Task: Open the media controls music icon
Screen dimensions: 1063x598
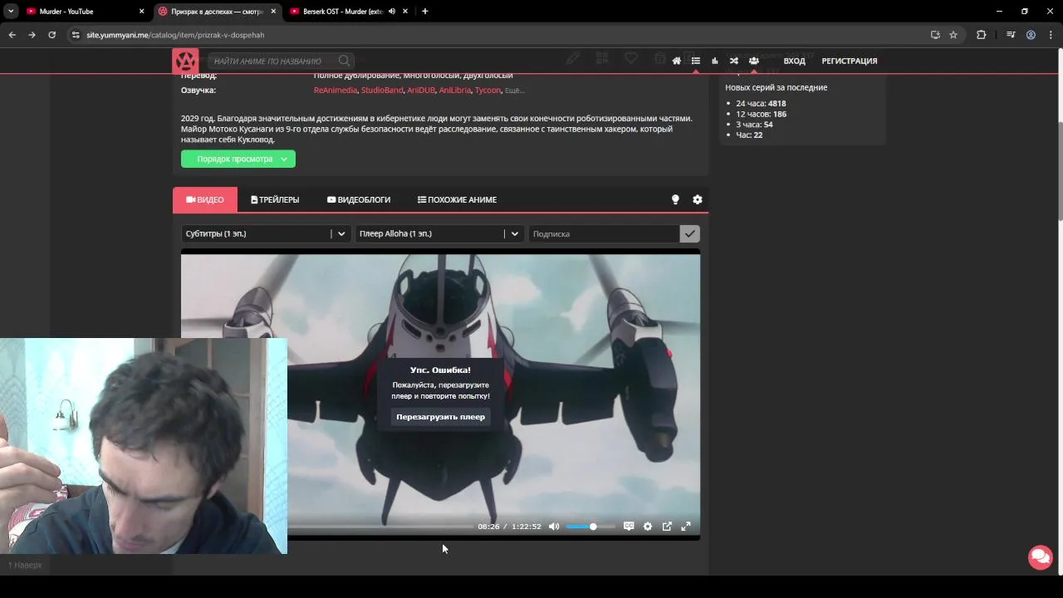Action: (1011, 35)
